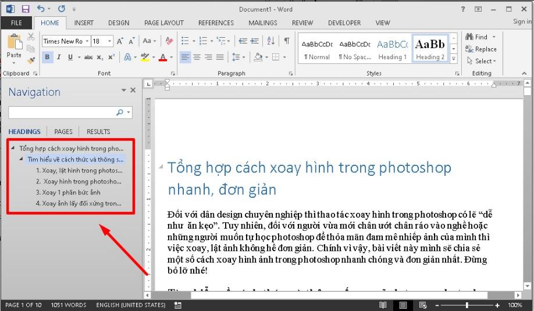The height and width of the screenshot is (311, 534).
Task: Open the INSERT ribbon tab
Action: [x=85, y=23]
